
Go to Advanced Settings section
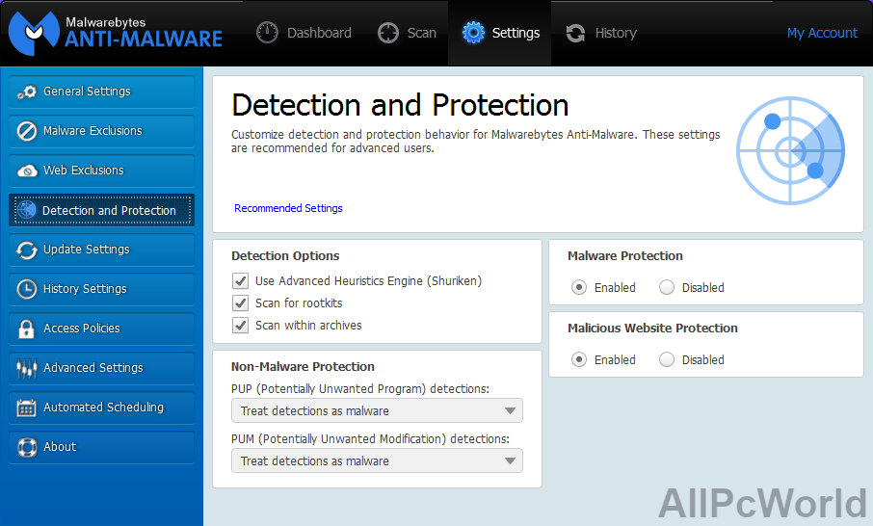tap(102, 368)
